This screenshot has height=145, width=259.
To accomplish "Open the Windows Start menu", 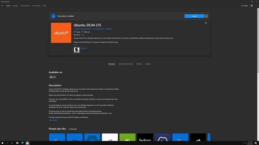I will 2,143.
